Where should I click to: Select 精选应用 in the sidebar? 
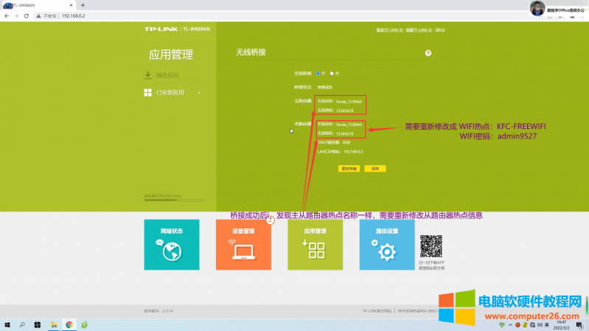pos(167,75)
